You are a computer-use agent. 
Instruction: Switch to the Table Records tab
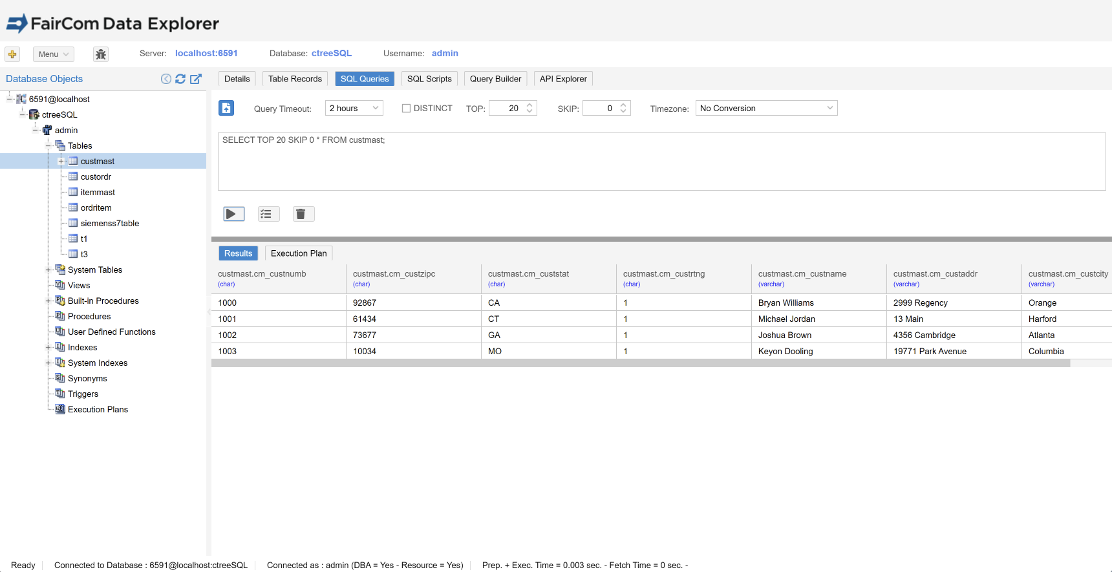295,79
